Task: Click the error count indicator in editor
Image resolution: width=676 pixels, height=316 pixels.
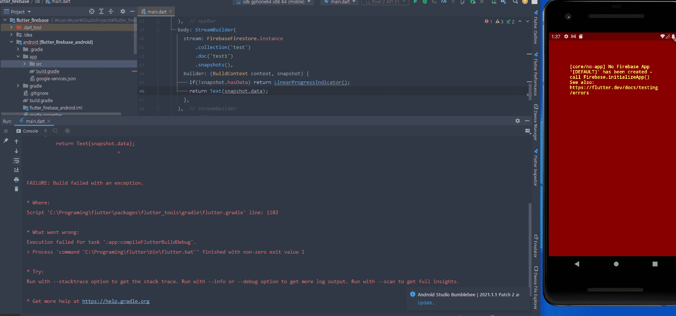Action: point(488,22)
